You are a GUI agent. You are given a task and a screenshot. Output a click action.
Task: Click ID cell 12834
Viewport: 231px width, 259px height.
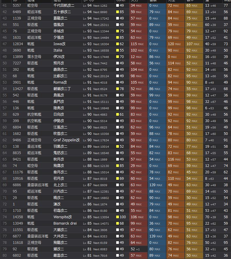pos(18,44)
